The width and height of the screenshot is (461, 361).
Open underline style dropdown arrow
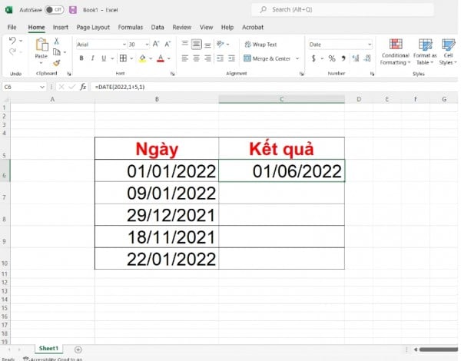click(112, 58)
